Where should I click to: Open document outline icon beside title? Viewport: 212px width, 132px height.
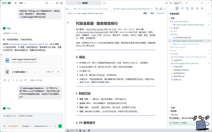(x=68, y=23)
